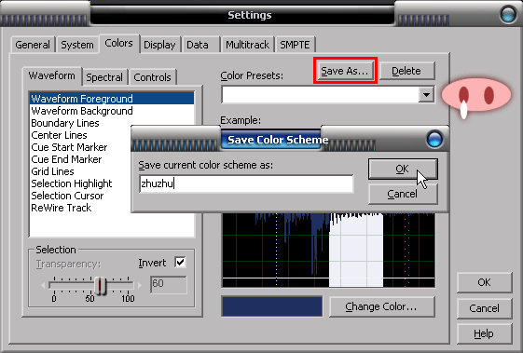Select the Spectral sub-tab
523x353 pixels.
coord(104,77)
